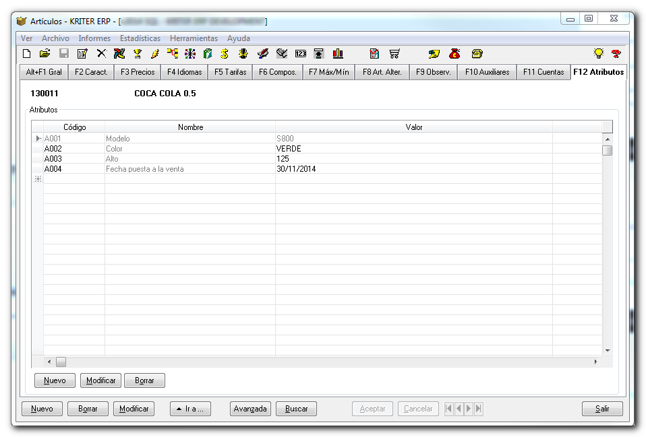
Task: Click the light bulb tips icon
Action: coord(598,53)
